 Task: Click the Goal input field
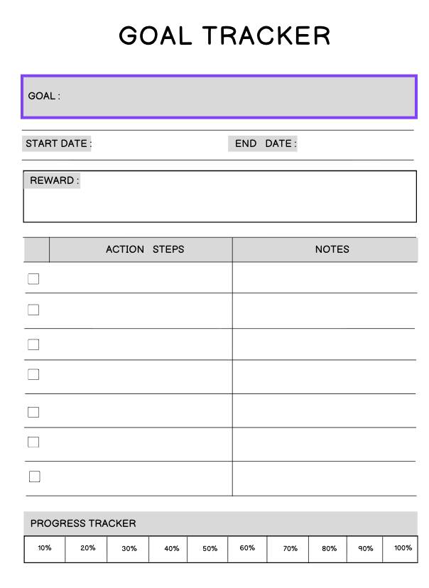tap(234, 97)
